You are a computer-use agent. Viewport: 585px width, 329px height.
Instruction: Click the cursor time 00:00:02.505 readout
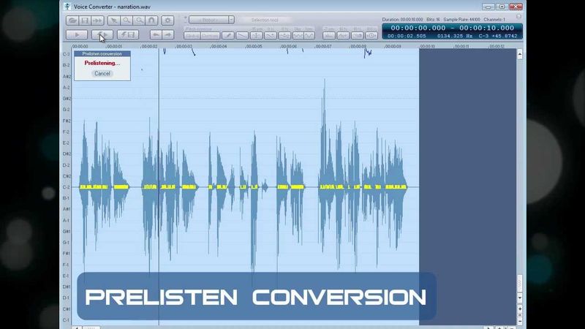pyautogui.click(x=407, y=36)
